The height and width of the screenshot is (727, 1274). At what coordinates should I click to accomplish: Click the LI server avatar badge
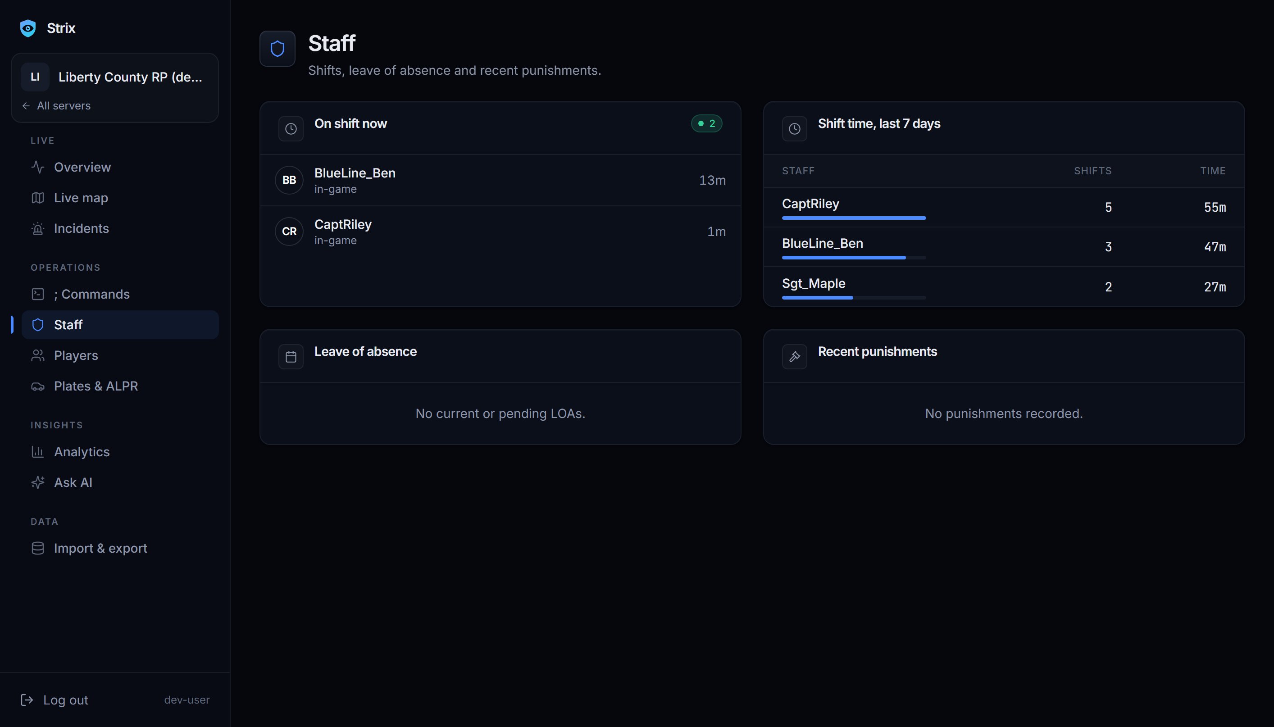(x=35, y=77)
